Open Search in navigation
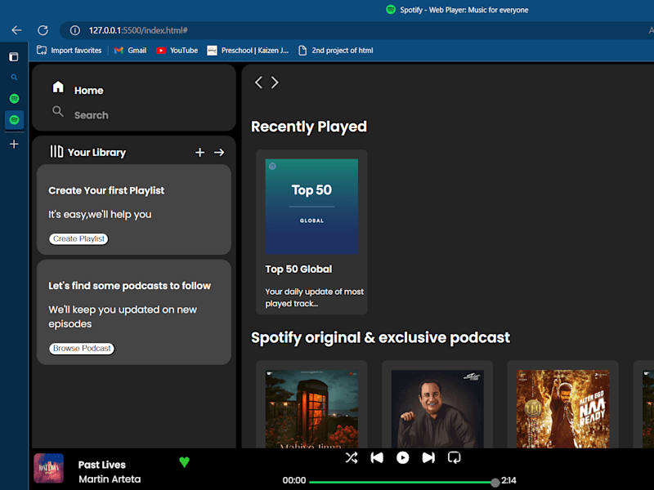Image resolution: width=654 pixels, height=490 pixels. tap(92, 115)
